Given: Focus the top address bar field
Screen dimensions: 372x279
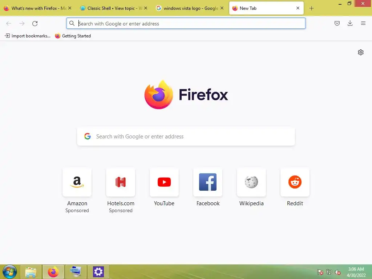Looking at the screenshot, I should click(x=186, y=23).
